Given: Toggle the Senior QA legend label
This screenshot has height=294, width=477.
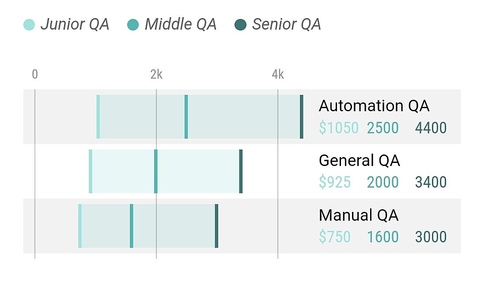Looking at the screenshot, I should (x=286, y=24).
